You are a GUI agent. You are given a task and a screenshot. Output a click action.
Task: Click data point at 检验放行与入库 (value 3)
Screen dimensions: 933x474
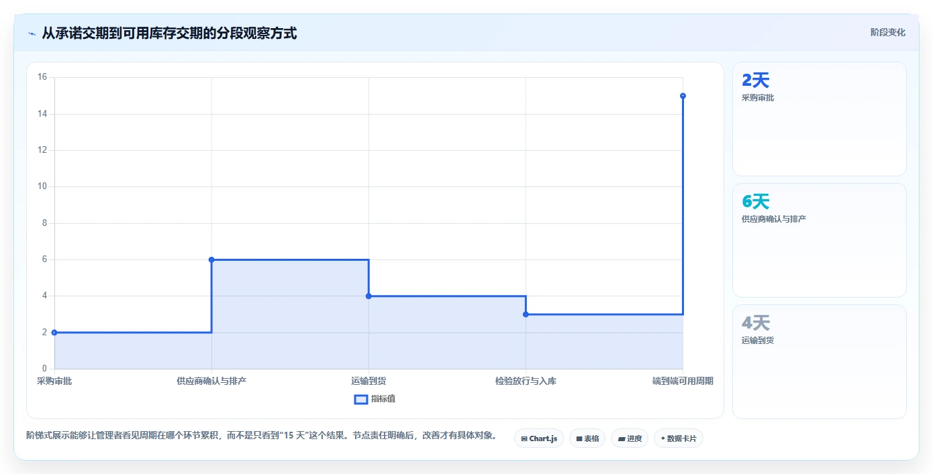526,314
